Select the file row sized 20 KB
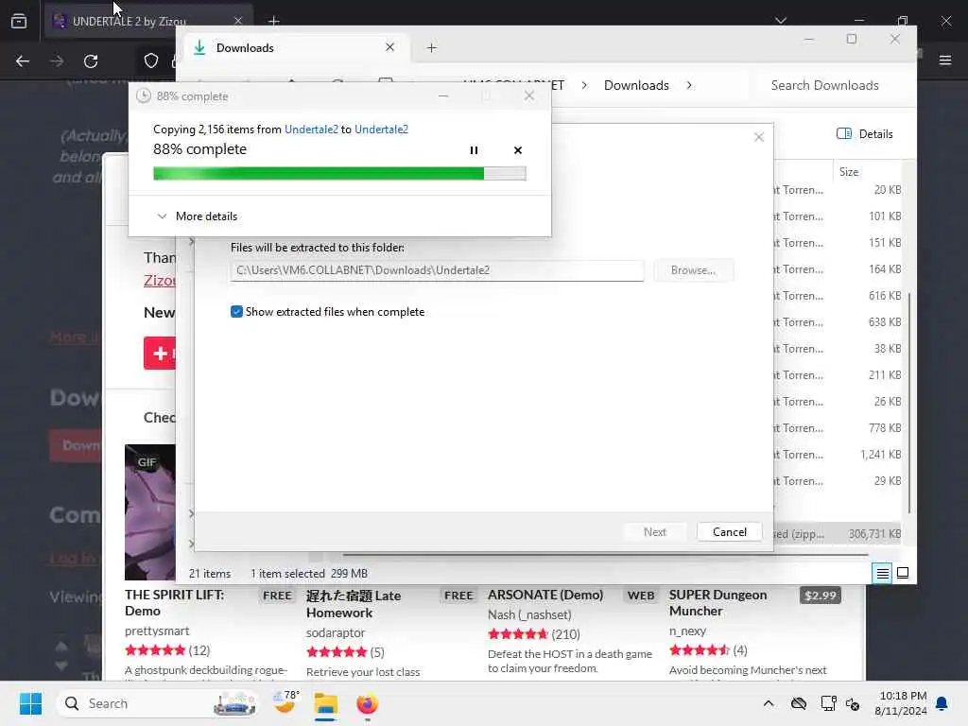The image size is (968, 726). [837, 190]
